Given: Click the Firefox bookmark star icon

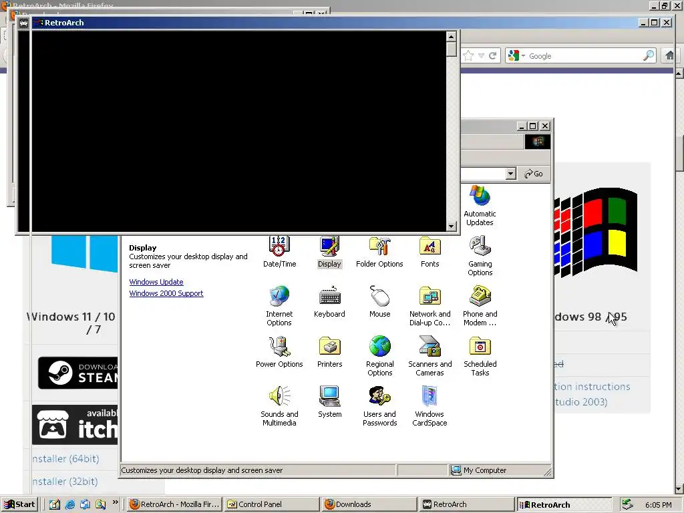Looking at the screenshot, I should (468, 56).
